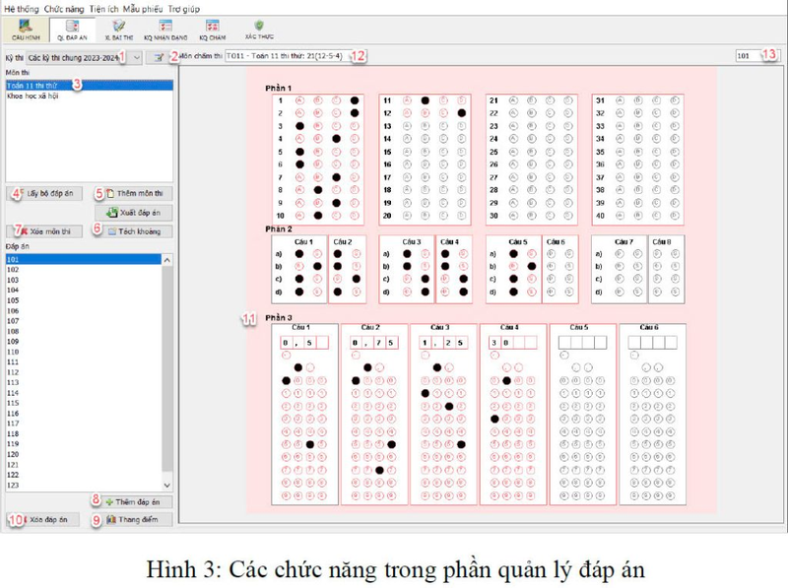Click the Đáp án list scrollbar track
Screen dimensions: 788x588
(x=167, y=372)
